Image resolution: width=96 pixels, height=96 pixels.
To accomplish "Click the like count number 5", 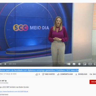I will tap(39, 74).
